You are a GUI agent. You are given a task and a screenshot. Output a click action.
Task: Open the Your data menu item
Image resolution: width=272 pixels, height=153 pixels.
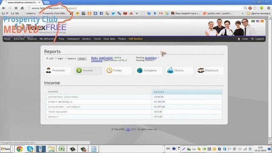pos(109,39)
